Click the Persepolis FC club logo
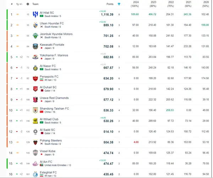Image resolution: width=213 pixels, height=178 pixels. pyautogui.click(x=35, y=78)
